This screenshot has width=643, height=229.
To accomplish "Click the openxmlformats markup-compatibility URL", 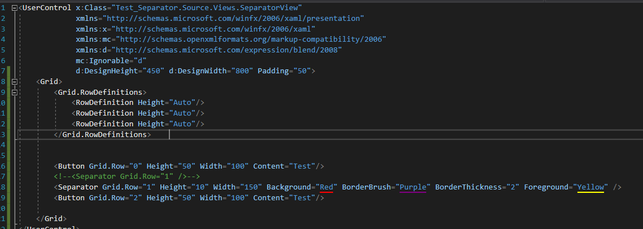I will [x=251, y=39].
